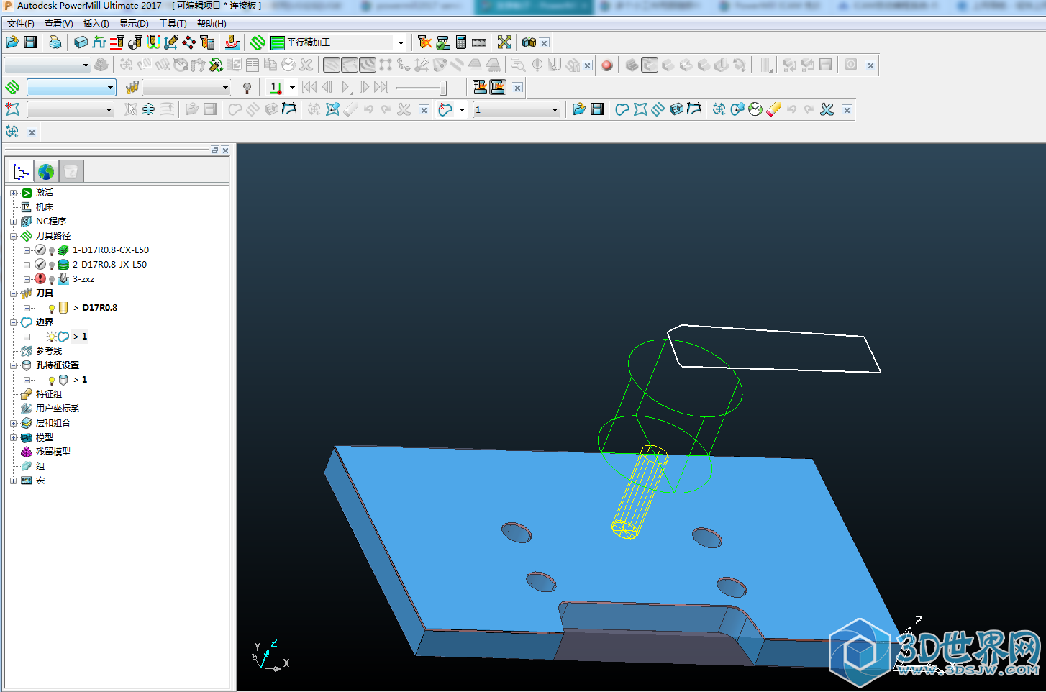1046x692 pixels.
Task: Click the blue X delete boundary icon
Action: [x=827, y=109]
